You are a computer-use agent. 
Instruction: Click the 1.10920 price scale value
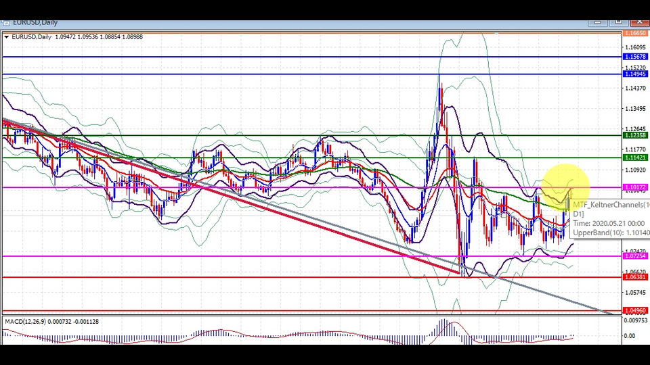[x=635, y=170]
